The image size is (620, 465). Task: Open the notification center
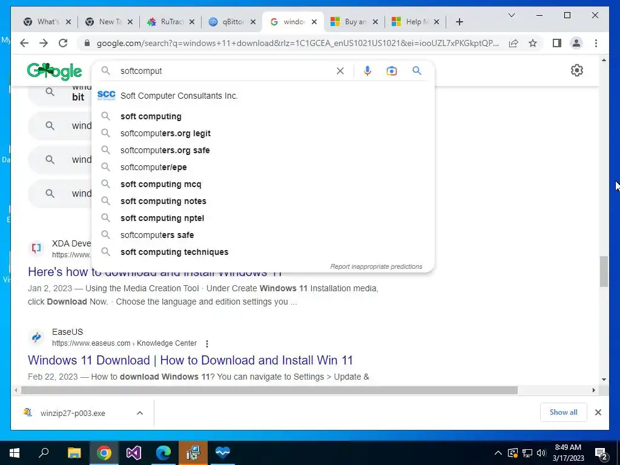(x=601, y=453)
